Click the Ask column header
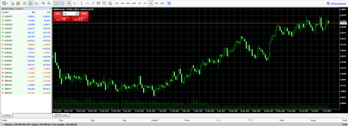The image size is (348, 126). pyautogui.click(x=44, y=13)
